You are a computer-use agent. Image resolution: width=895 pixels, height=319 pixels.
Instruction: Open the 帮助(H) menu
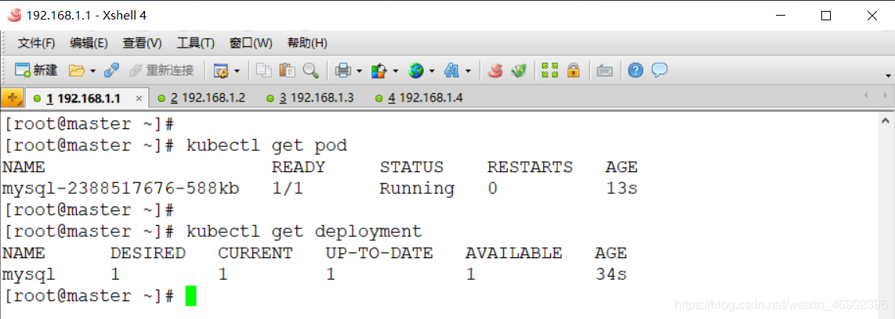tap(307, 43)
